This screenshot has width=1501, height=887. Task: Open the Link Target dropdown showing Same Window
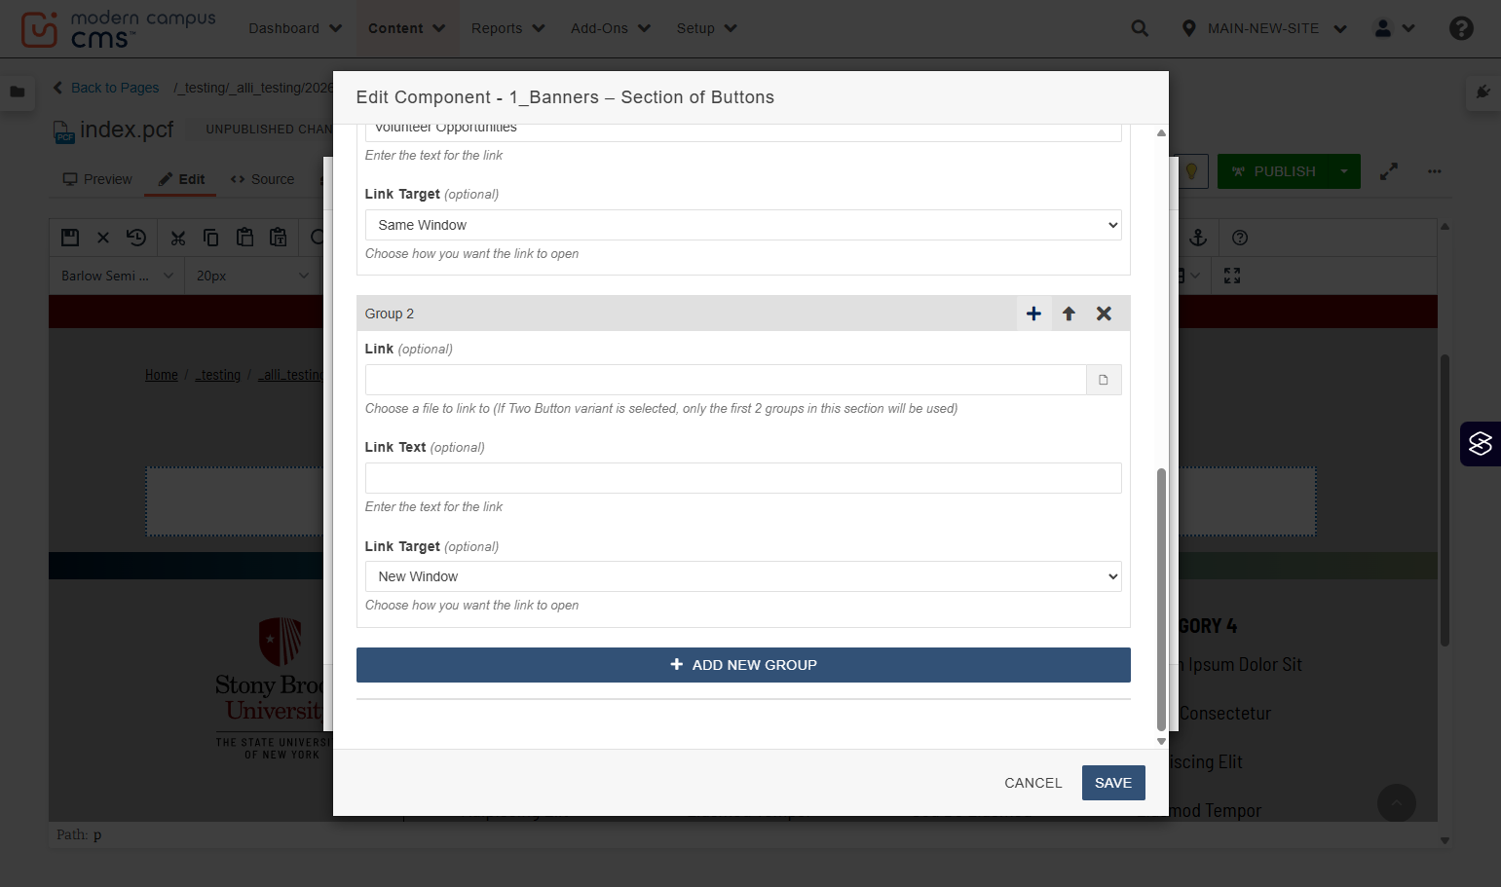point(743,225)
